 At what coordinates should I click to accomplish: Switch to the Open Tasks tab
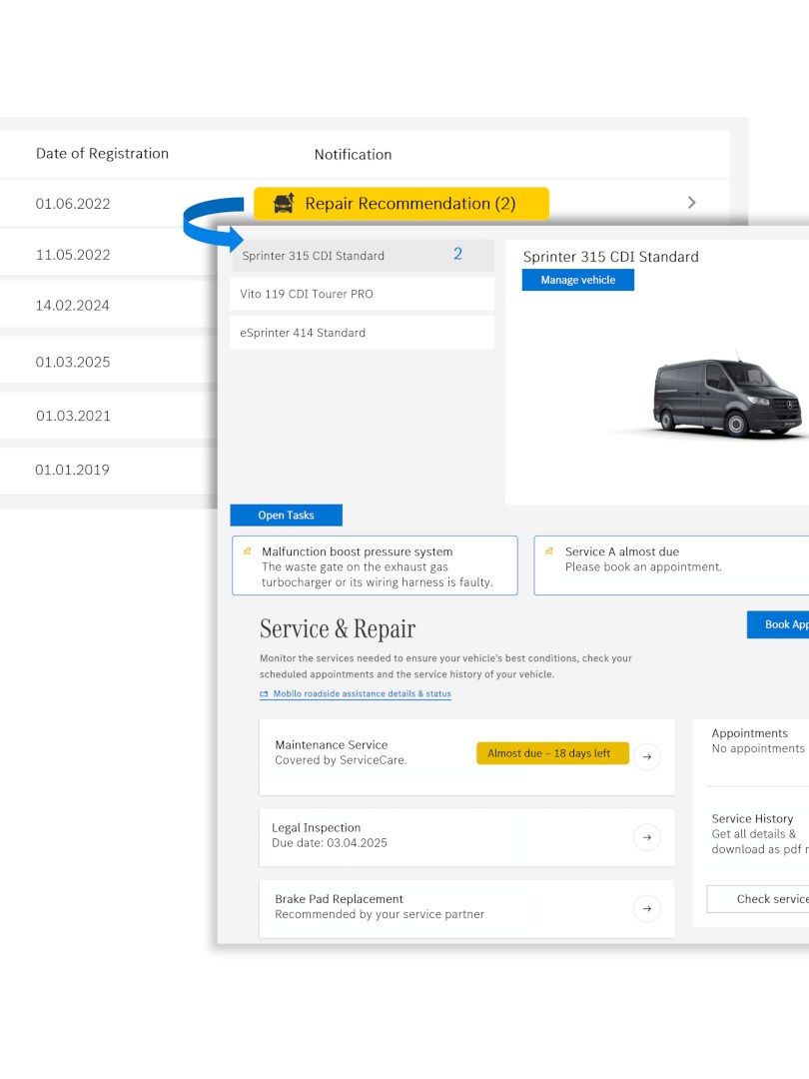(287, 515)
